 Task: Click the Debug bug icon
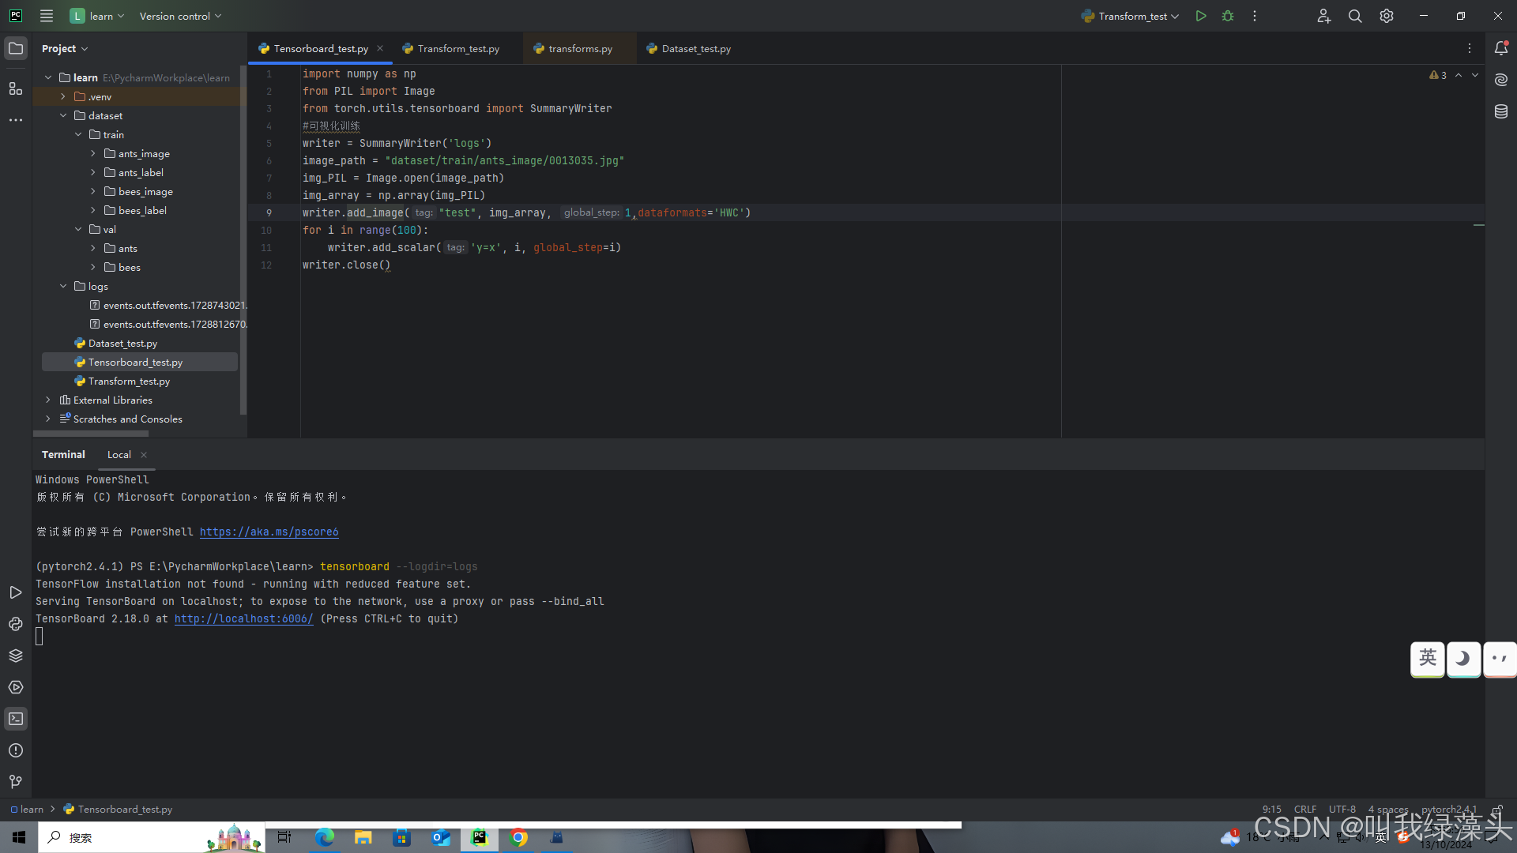(1228, 16)
